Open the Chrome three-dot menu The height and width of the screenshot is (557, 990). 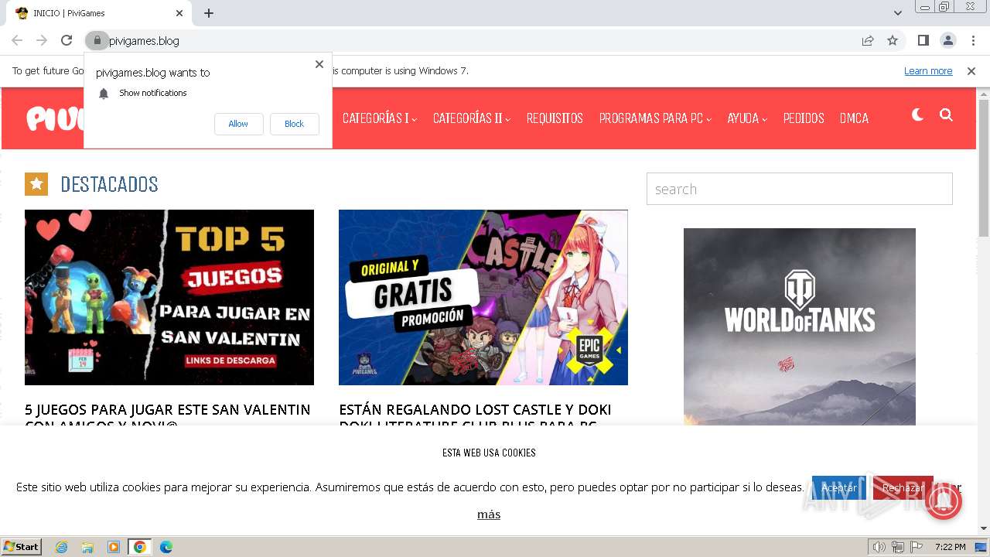[973, 40]
